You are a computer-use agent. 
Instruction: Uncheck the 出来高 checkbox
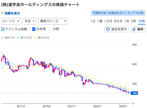coord(34,29)
